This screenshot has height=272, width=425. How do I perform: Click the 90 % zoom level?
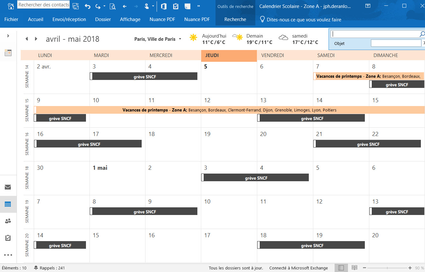point(419,268)
